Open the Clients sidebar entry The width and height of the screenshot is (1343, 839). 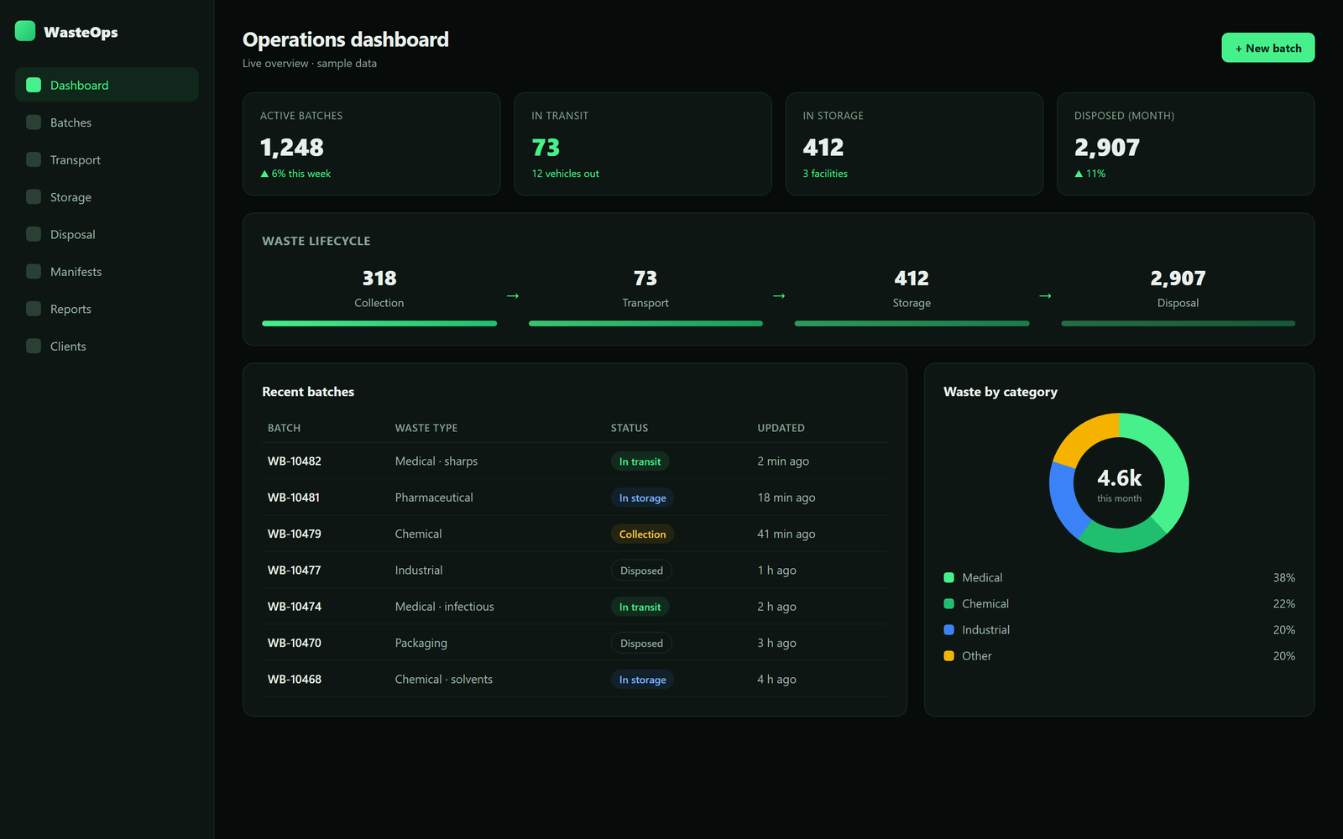[x=107, y=347]
